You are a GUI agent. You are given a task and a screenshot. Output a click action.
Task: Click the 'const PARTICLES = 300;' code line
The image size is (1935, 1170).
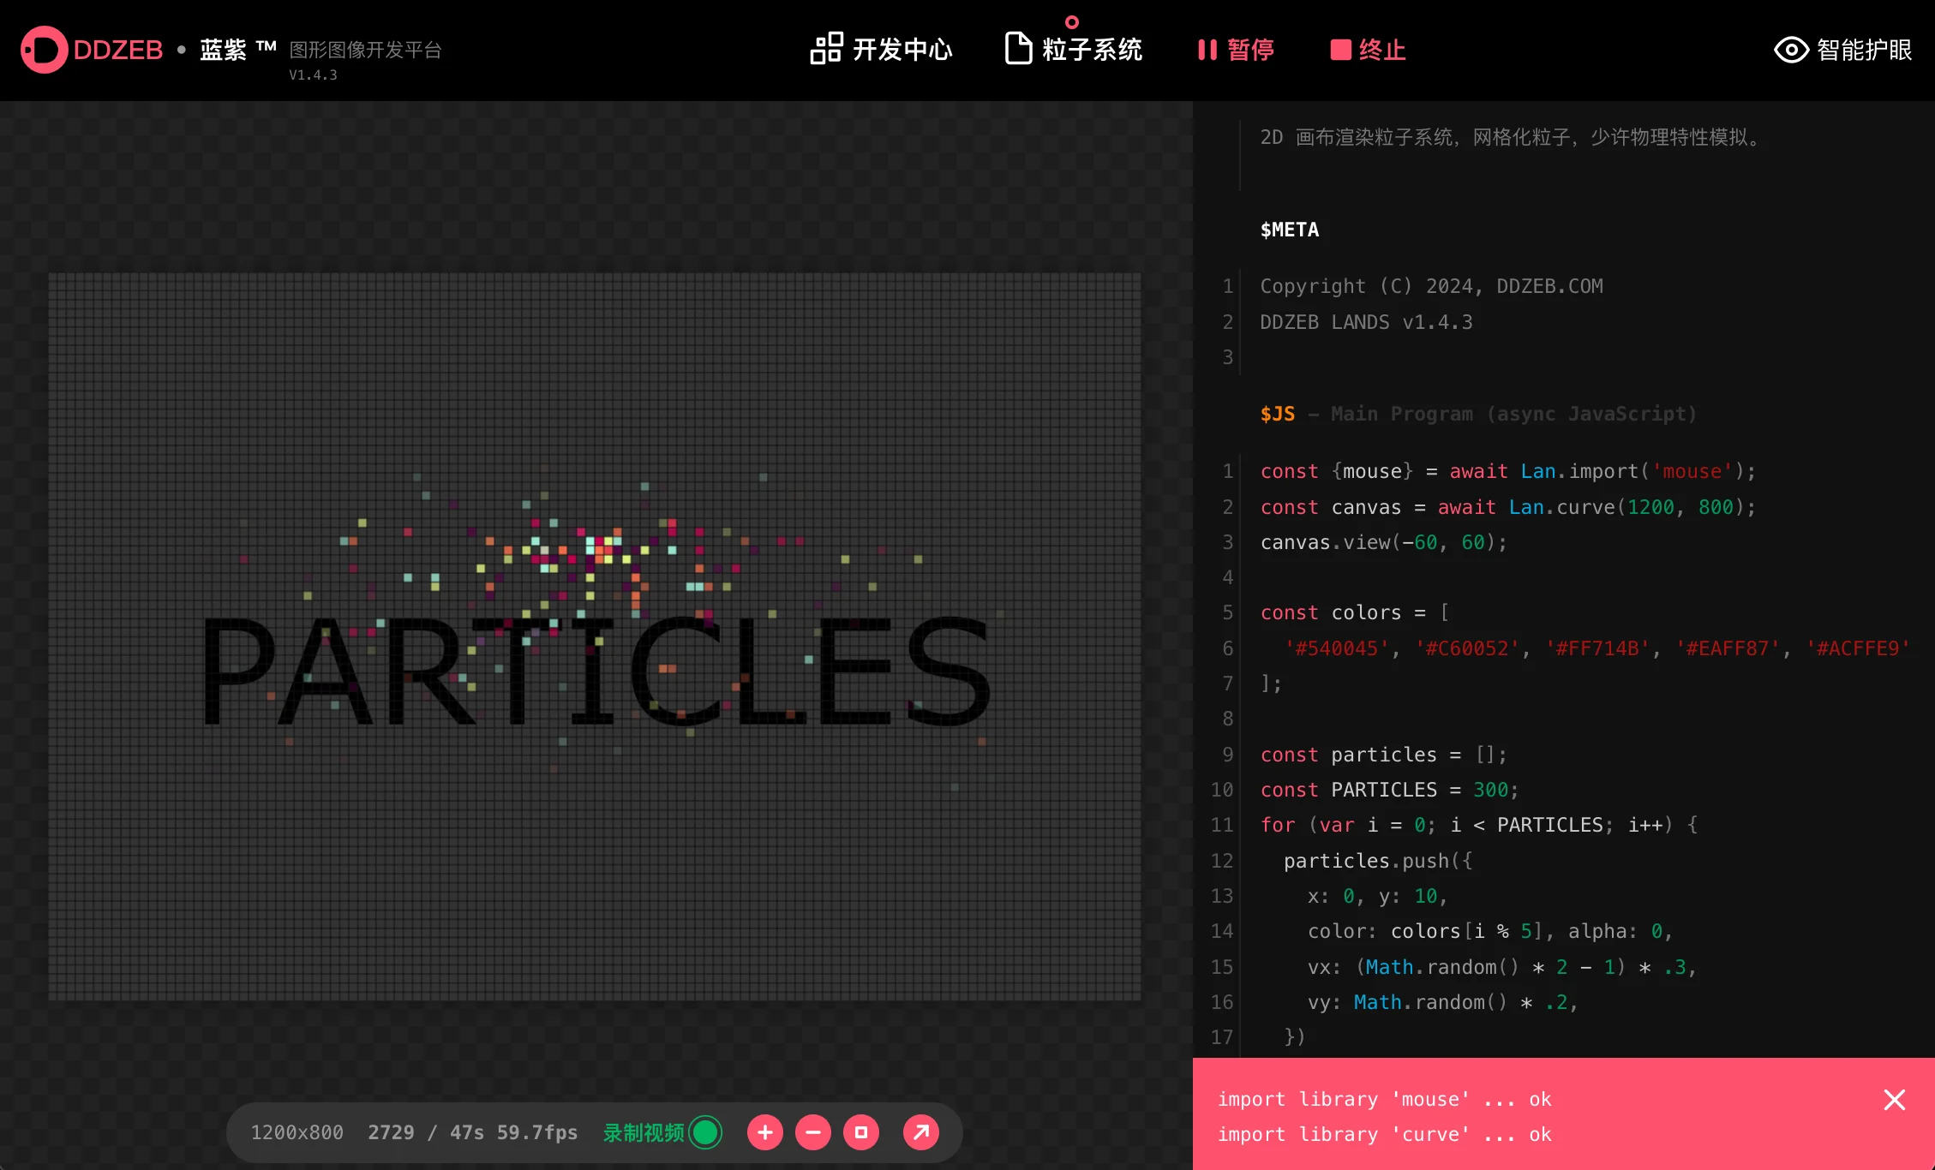[x=1389, y=790]
